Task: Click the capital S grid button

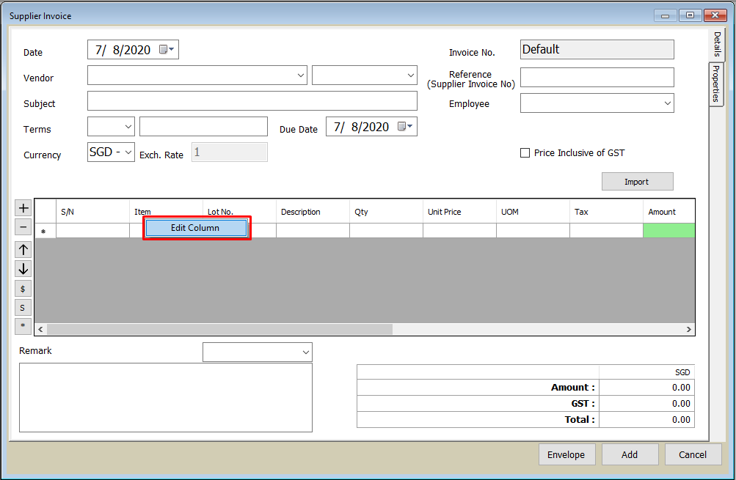Action: click(x=23, y=308)
